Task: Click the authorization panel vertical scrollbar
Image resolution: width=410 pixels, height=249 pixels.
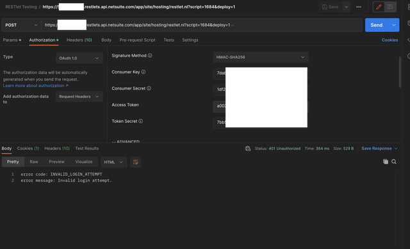Action: tap(400, 72)
